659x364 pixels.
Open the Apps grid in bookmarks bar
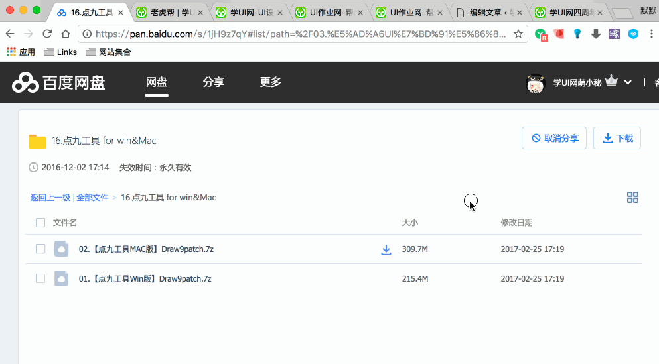(x=21, y=52)
